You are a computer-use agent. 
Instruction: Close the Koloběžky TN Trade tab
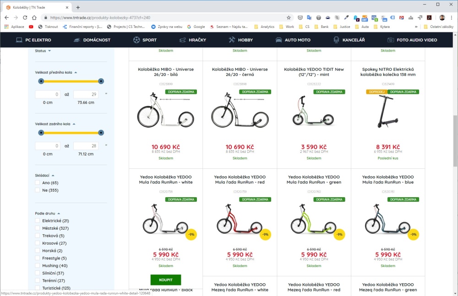click(x=67, y=8)
